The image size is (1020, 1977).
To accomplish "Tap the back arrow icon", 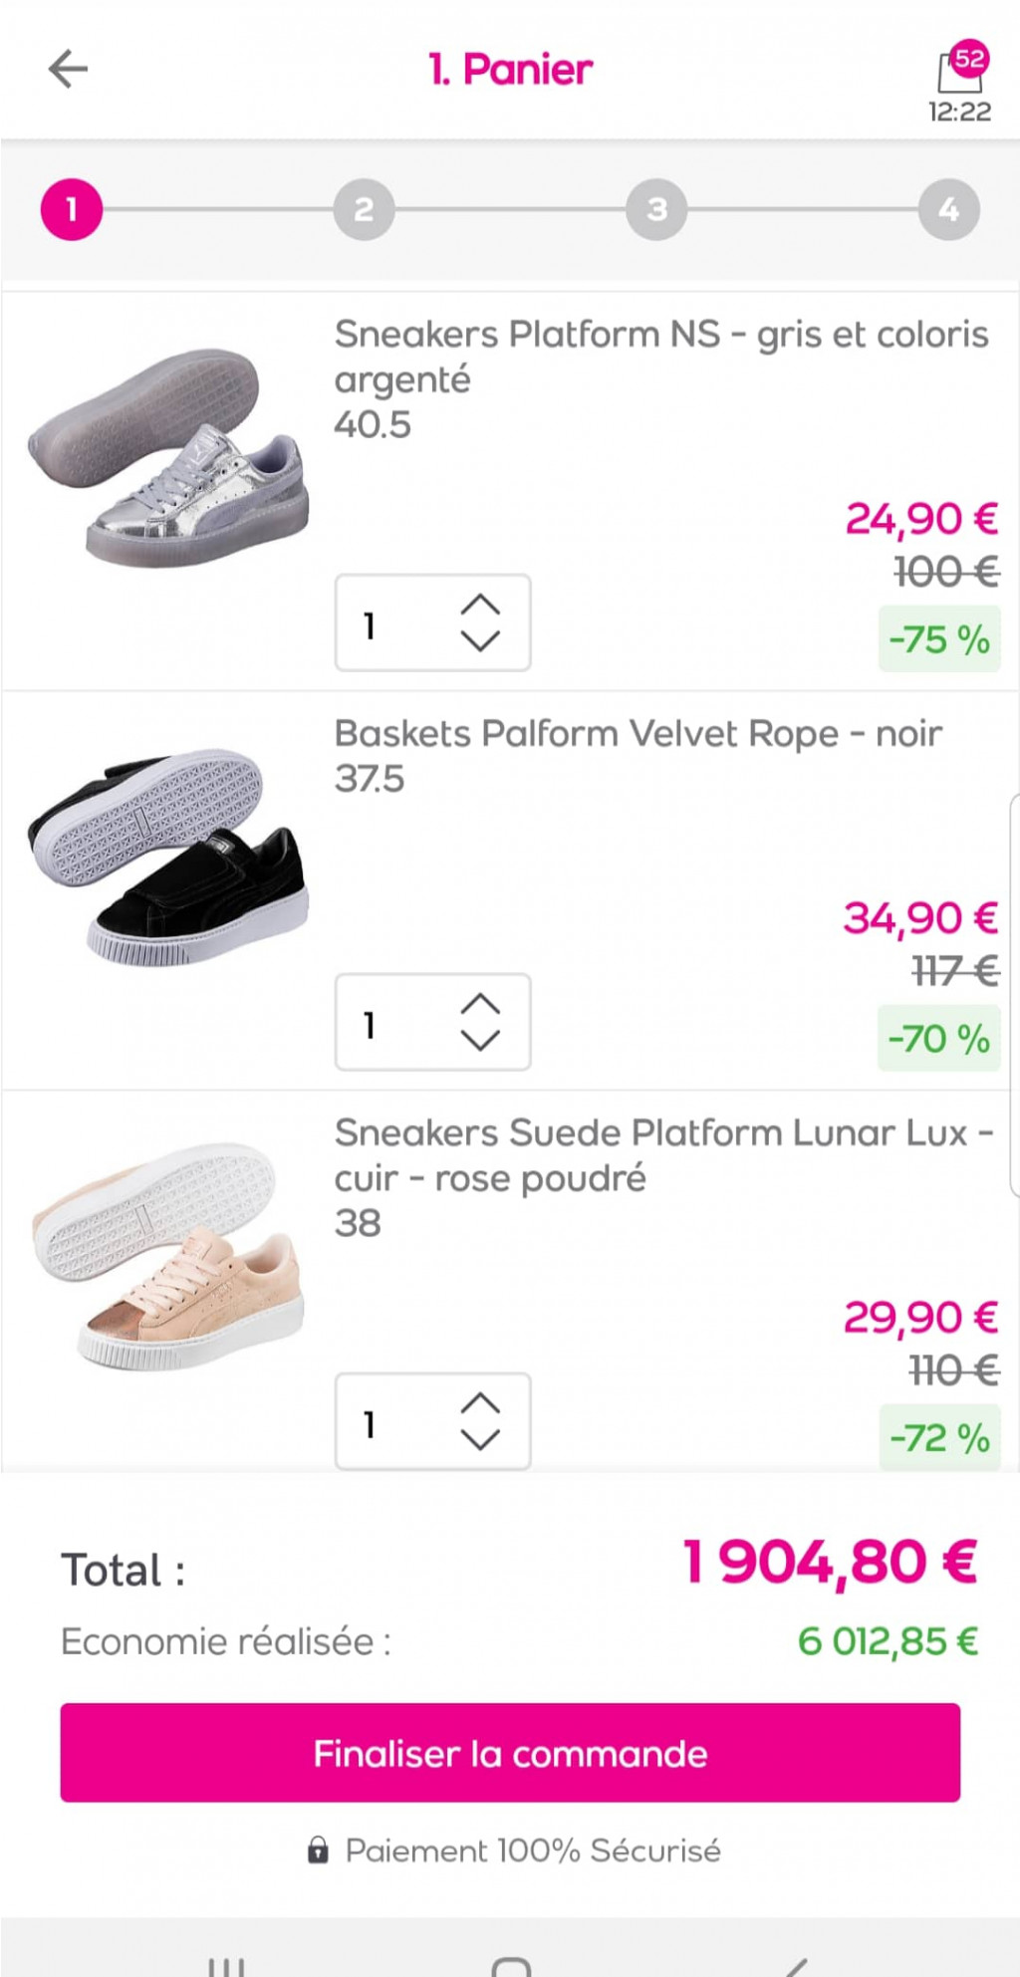I will [x=68, y=69].
